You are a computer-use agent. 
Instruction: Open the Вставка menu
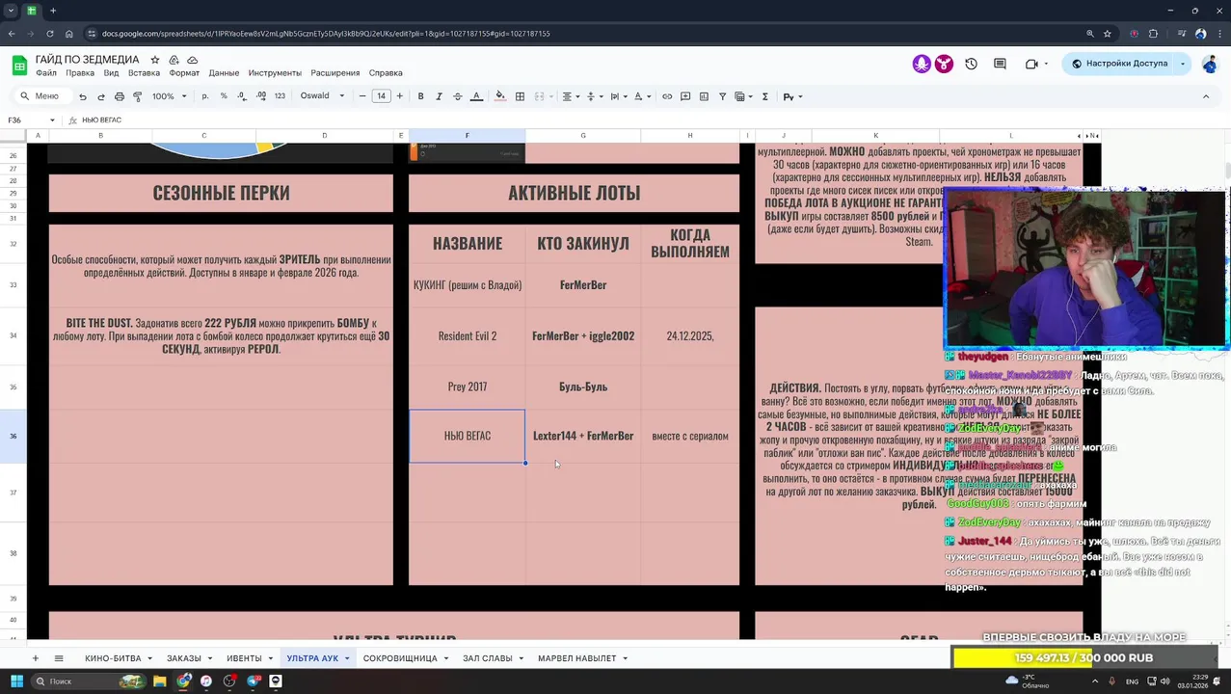(x=144, y=73)
